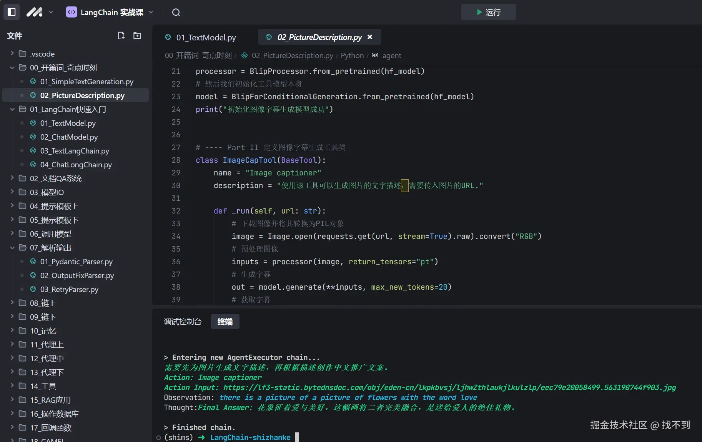This screenshot has width=702, height=442.
Task: Click the agent symbol icon in breadcrumb
Action: [375, 55]
